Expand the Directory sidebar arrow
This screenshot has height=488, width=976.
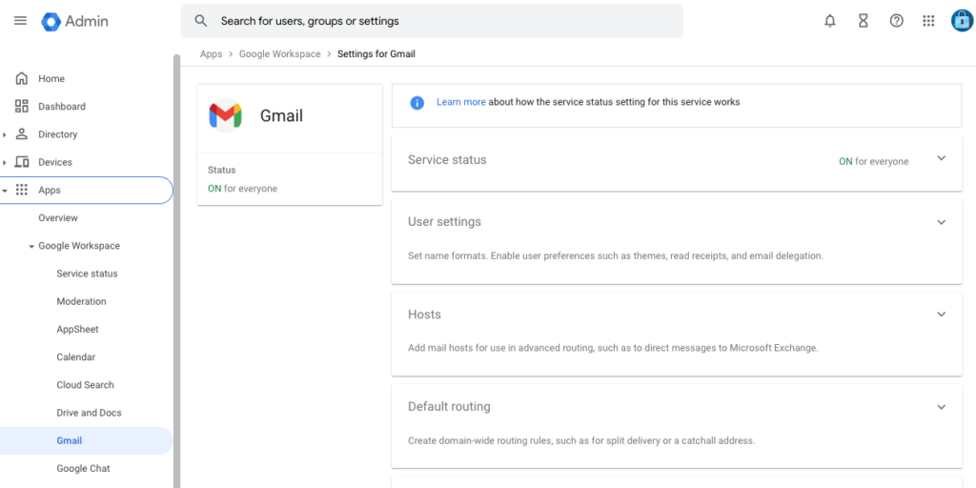5,134
